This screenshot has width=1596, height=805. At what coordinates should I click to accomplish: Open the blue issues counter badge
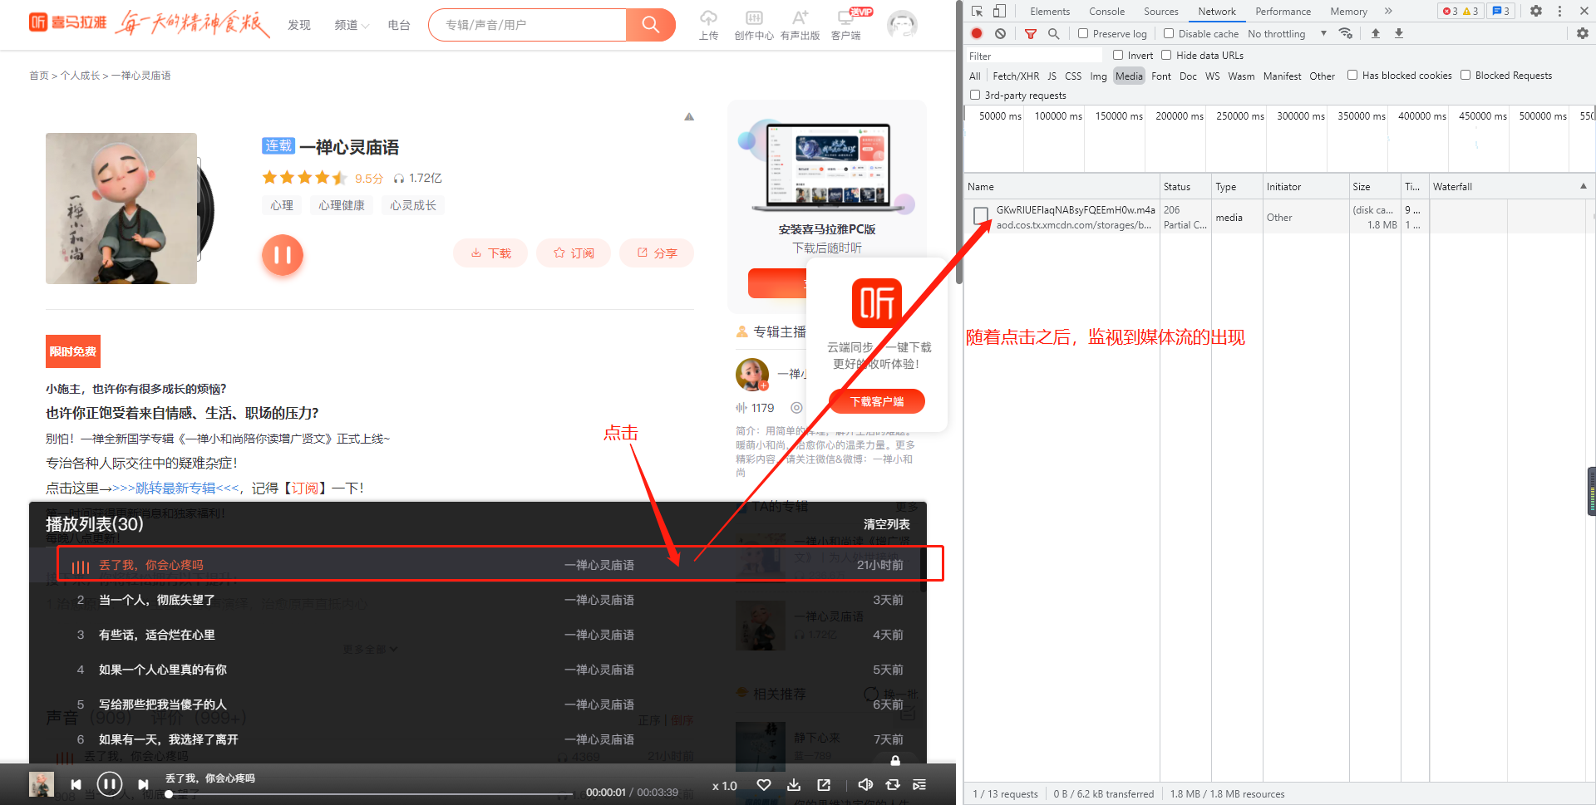1500,11
